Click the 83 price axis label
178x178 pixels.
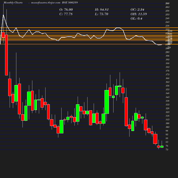(167, 142)
